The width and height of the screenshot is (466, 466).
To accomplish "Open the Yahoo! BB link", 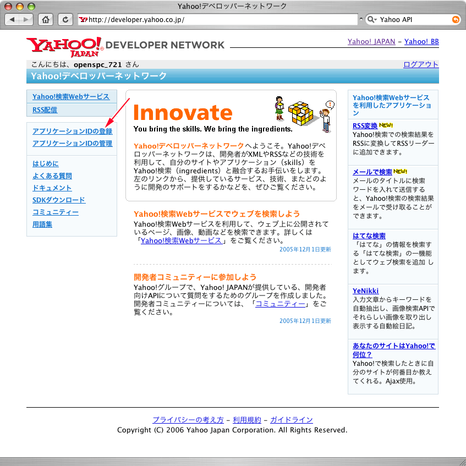I will pos(421,42).
